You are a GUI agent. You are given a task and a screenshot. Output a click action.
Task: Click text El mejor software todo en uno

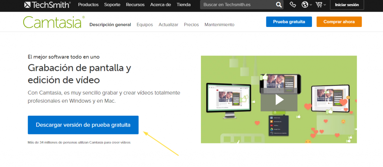point(64,57)
